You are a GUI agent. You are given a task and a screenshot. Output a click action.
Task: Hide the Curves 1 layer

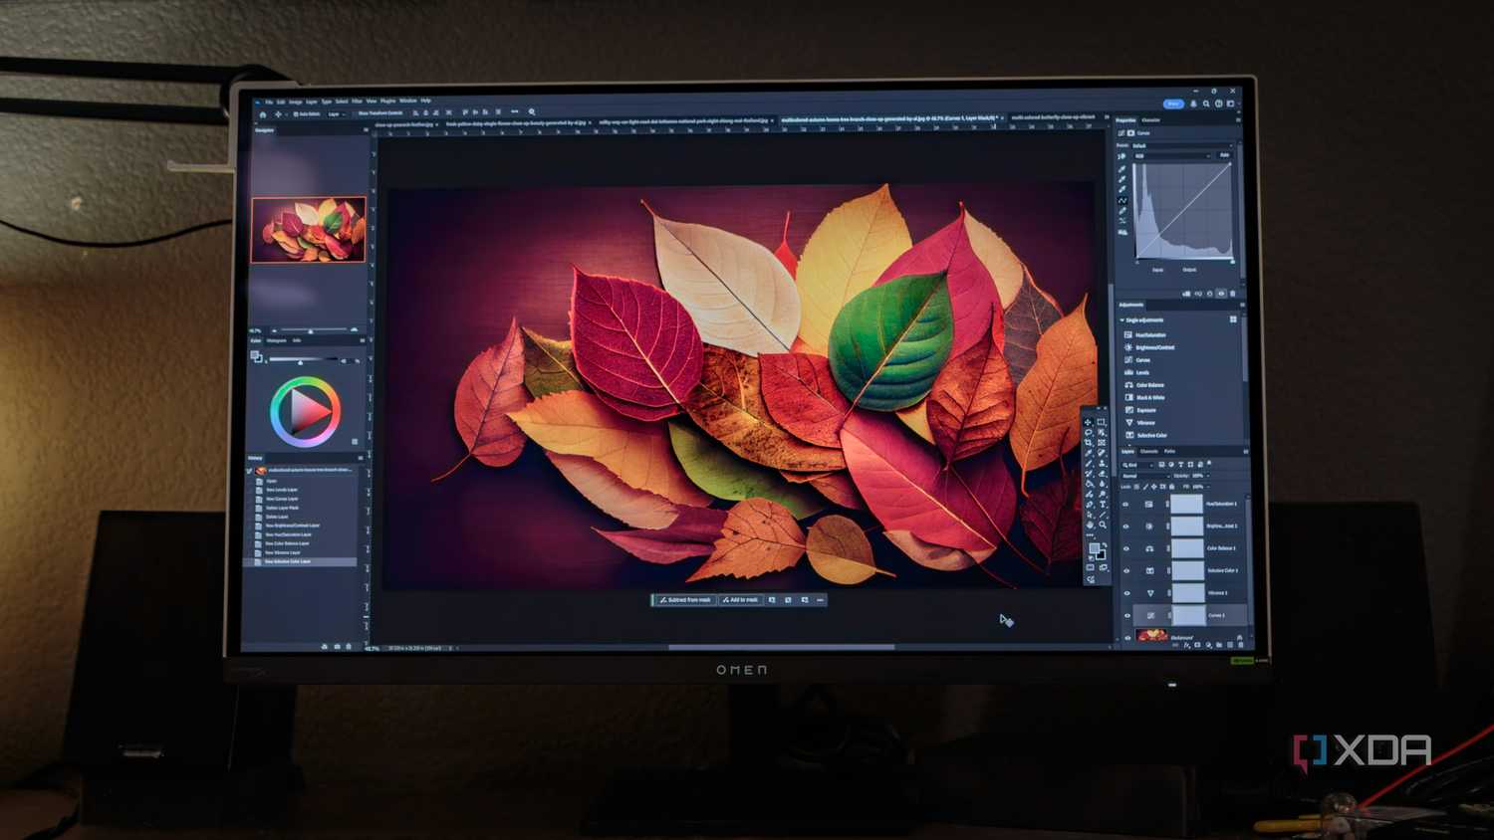tap(1127, 615)
